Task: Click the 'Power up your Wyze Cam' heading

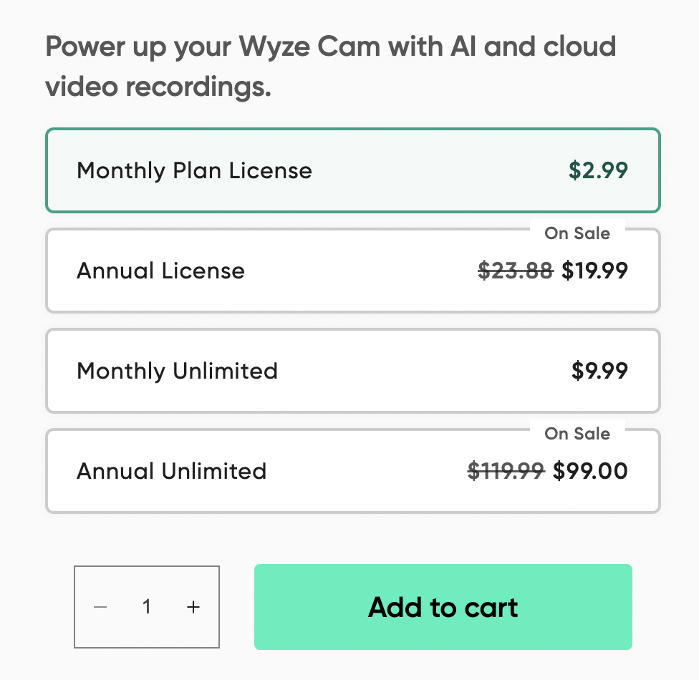Action: [330, 47]
